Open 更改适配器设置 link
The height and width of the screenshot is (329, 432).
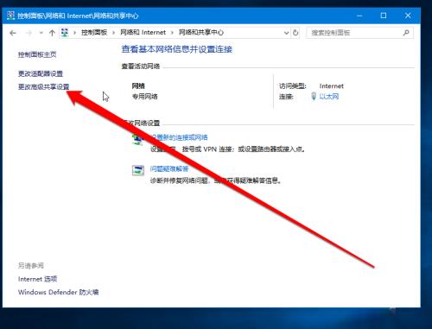(x=41, y=73)
